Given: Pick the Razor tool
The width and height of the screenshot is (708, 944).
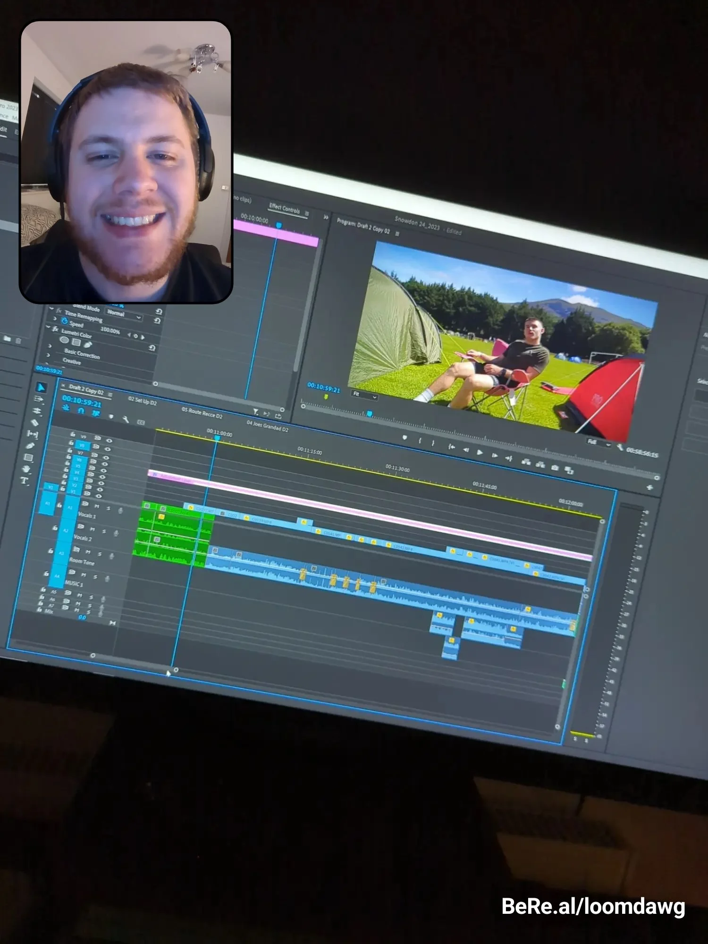Looking at the screenshot, I should click(35, 422).
